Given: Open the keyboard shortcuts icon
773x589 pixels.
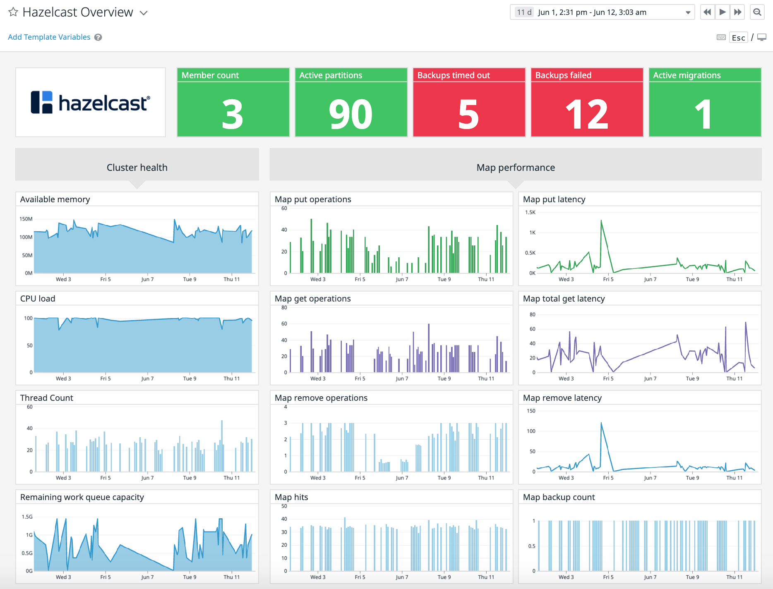Looking at the screenshot, I should click(721, 37).
